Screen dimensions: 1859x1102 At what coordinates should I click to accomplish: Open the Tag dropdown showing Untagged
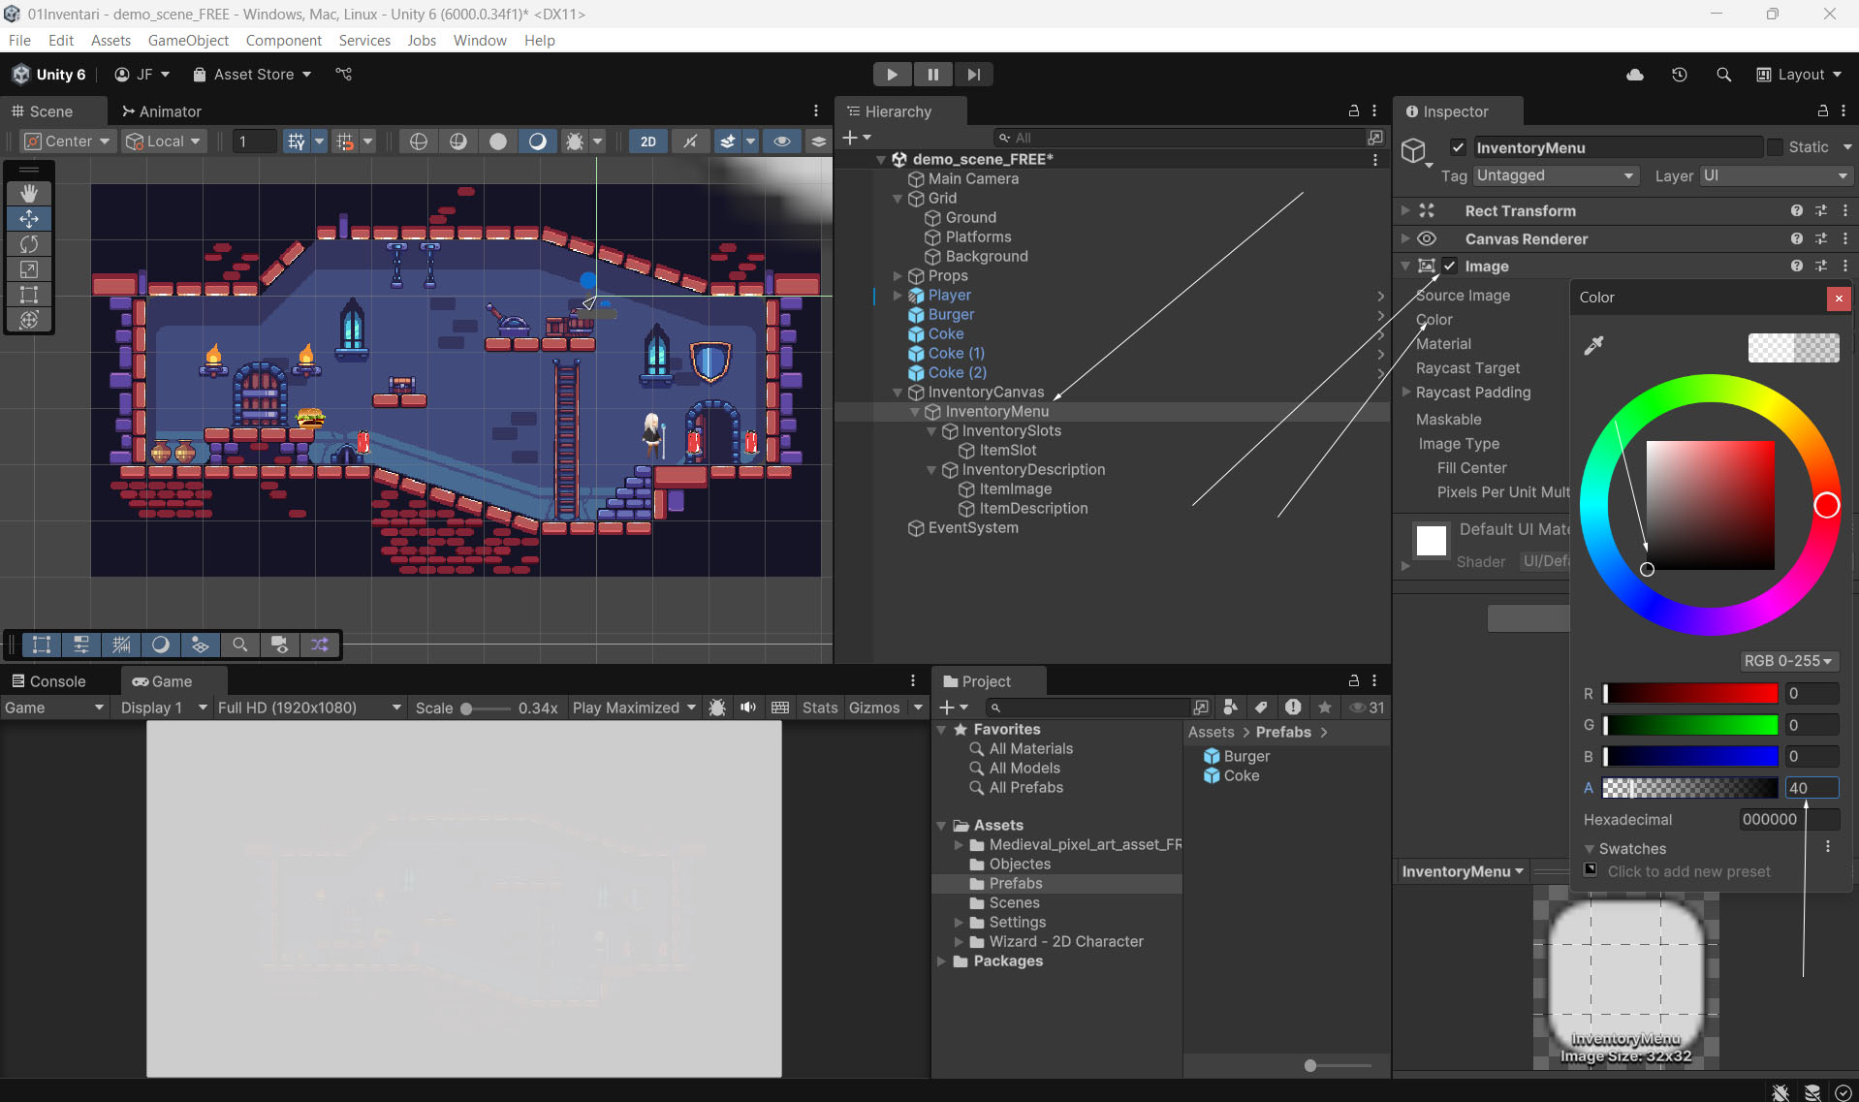[1555, 175]
